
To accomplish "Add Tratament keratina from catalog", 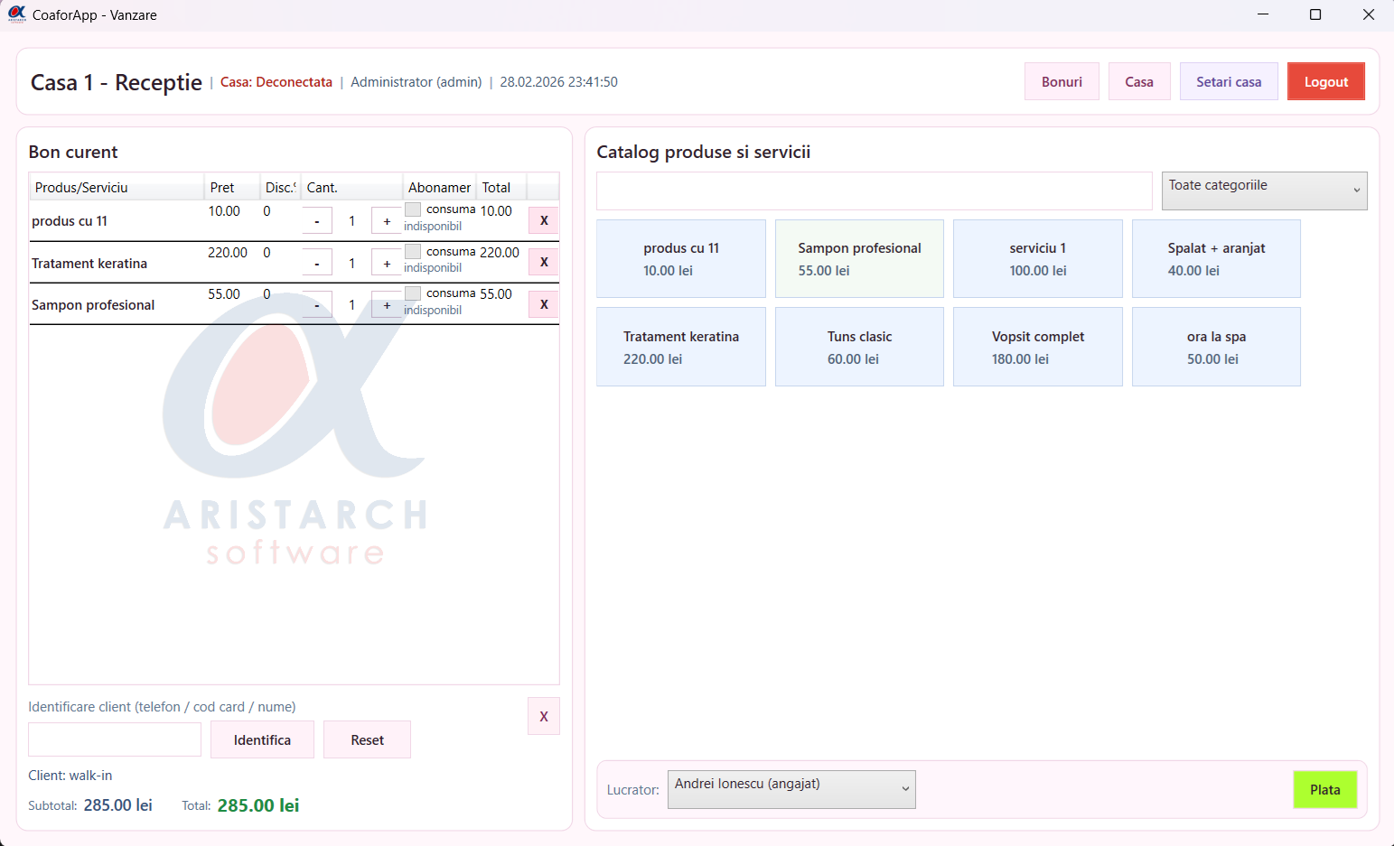I will pyautogui.click(x=681, y=347).
